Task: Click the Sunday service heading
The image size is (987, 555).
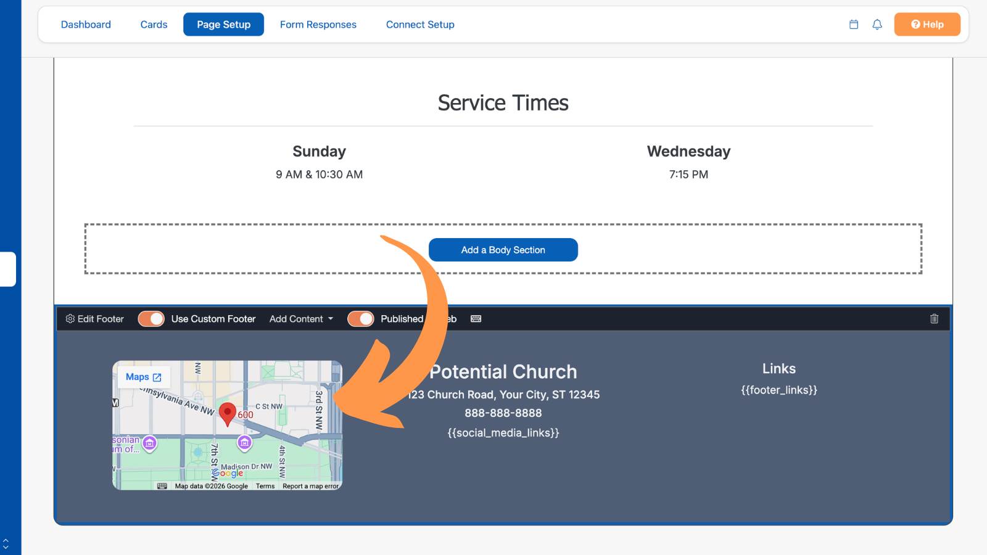Action: click(x=319, y=152)
